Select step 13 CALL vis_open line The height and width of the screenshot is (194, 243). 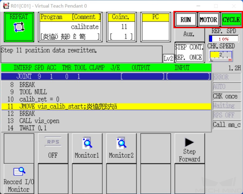106,121
